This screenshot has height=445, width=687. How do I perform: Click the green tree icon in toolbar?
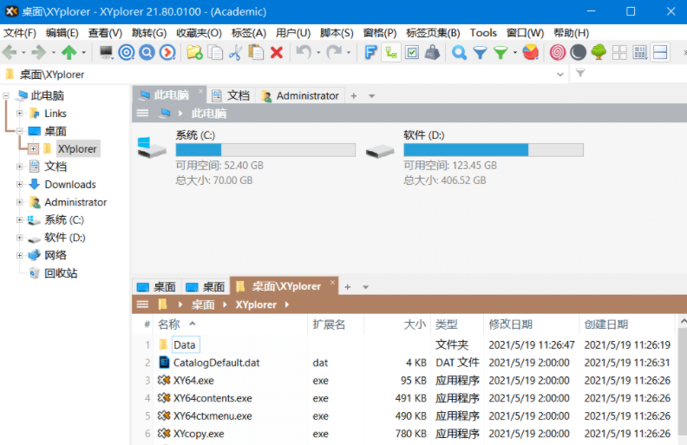(x=599, y=52)
